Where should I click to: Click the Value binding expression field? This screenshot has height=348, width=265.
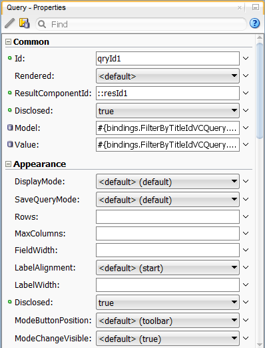point(168,145)
